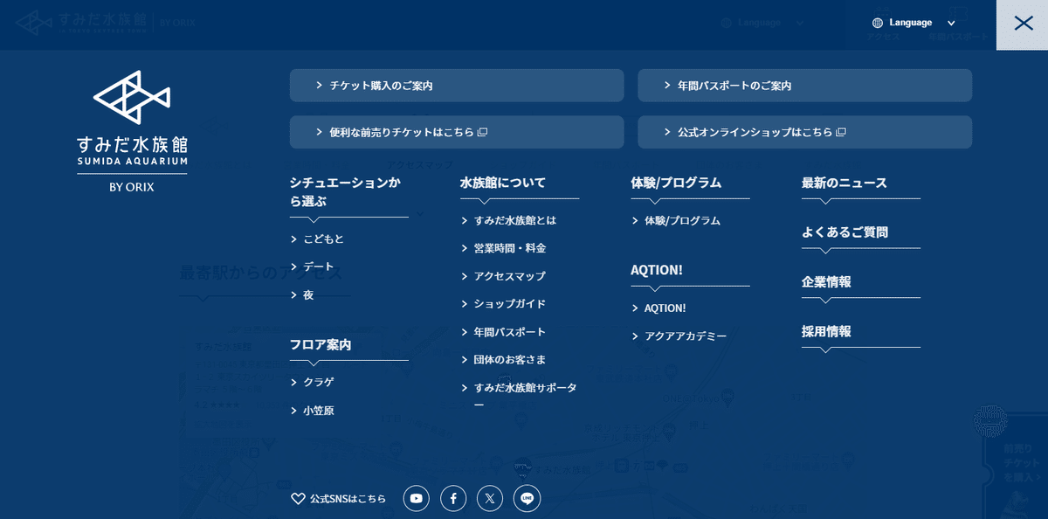Open the X (Twitter) social icon
Viewport: 1048px width, 519px height.
tap(490, 498)
